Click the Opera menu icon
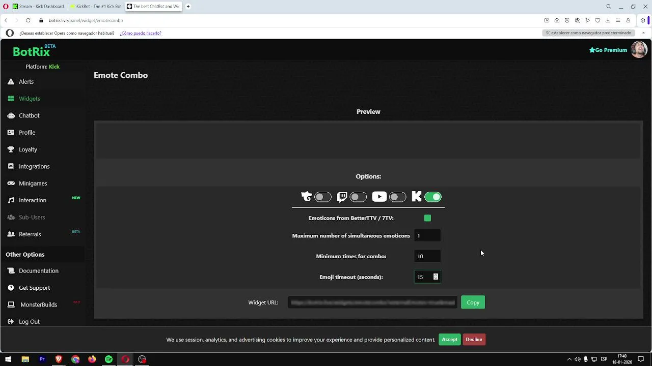Screen dimensions: 652x366 (5, 7)
